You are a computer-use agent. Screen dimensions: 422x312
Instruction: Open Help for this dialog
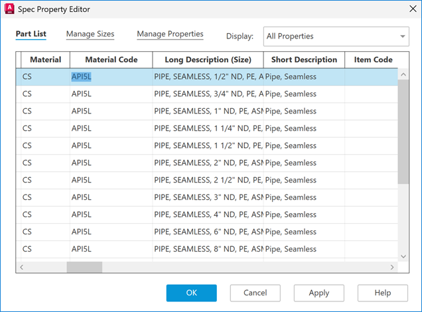(382, 293)
